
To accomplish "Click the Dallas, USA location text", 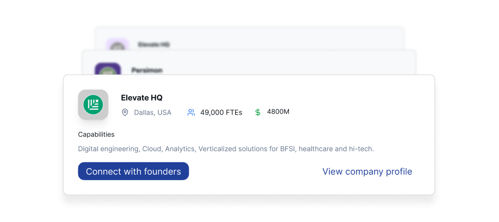I will 152,112.
